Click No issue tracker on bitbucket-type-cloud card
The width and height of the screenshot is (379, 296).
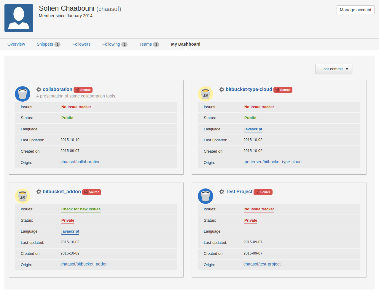click(259, 107)
